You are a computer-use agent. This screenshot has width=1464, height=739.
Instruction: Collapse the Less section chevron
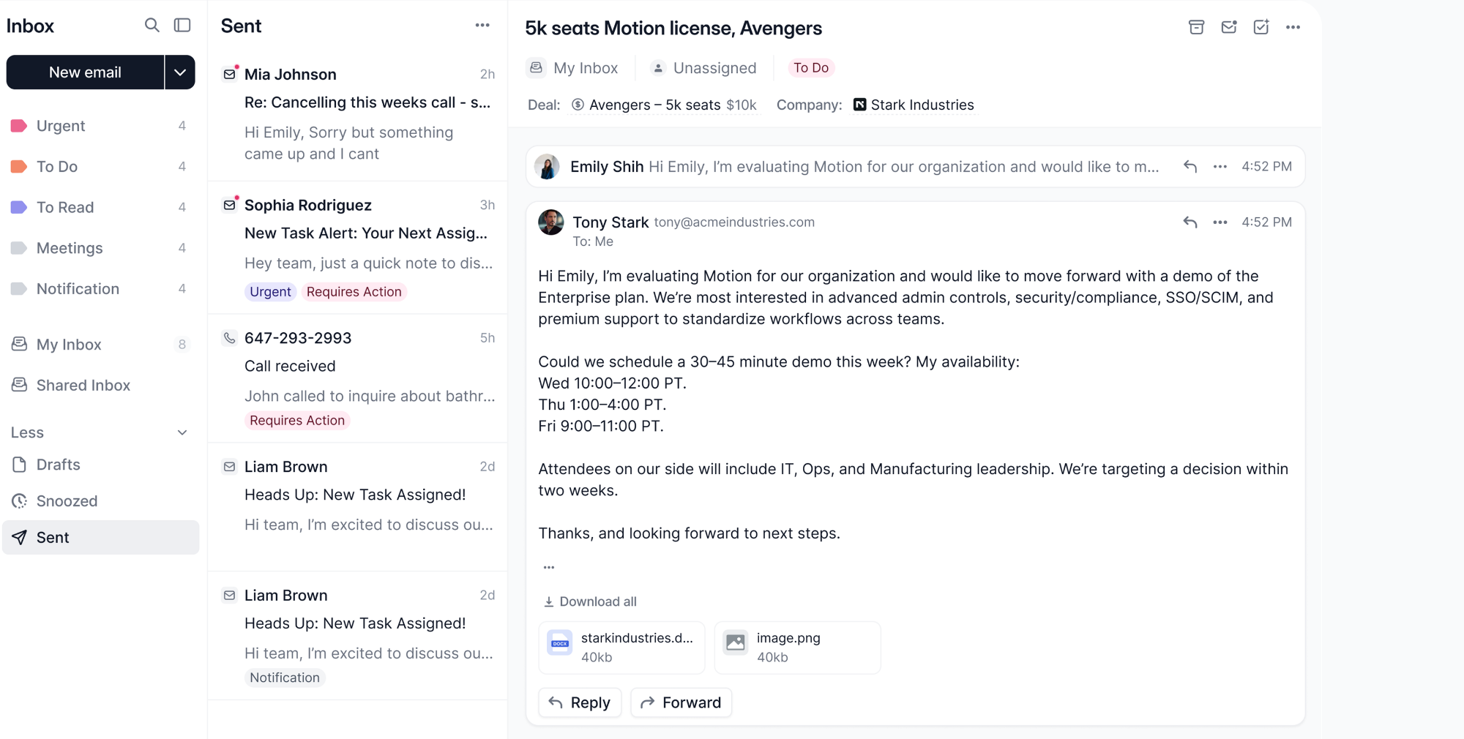(182, 432)
